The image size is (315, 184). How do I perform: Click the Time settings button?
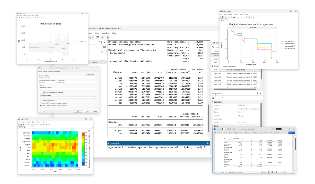(91, 74)
